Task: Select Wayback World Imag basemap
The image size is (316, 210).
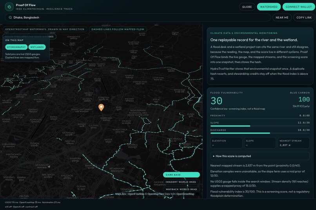Action: tap(182, 189)
